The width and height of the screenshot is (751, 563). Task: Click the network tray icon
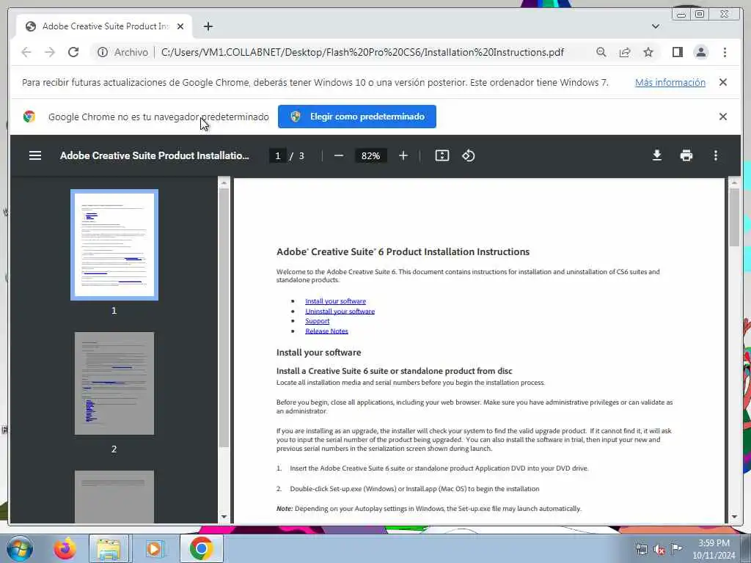[641, 549]
